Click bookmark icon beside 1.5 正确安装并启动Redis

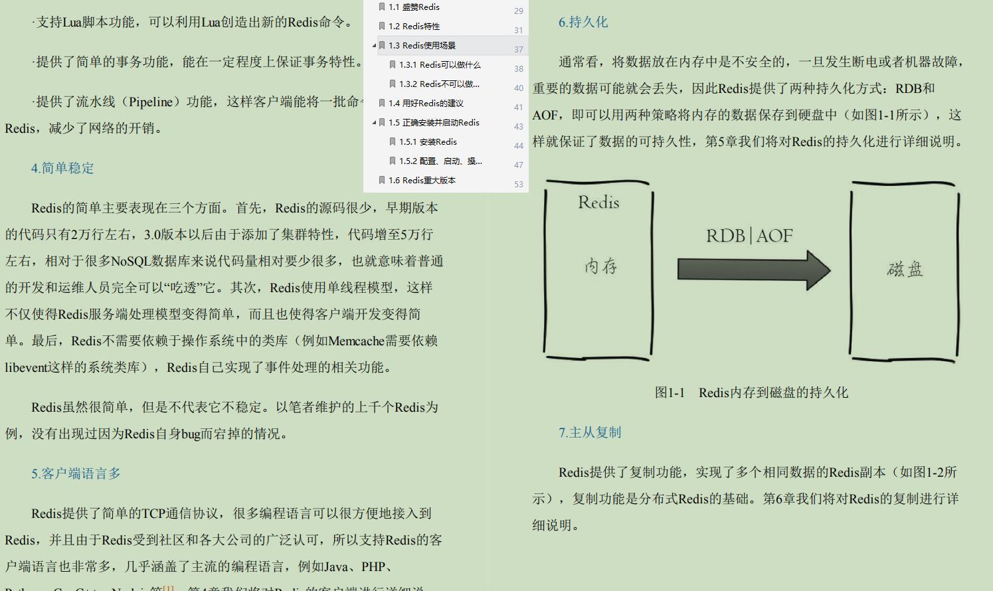pyautogui.click(x=382, y=123)
